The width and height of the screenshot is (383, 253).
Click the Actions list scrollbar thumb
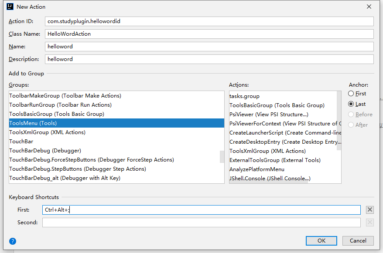339,121
